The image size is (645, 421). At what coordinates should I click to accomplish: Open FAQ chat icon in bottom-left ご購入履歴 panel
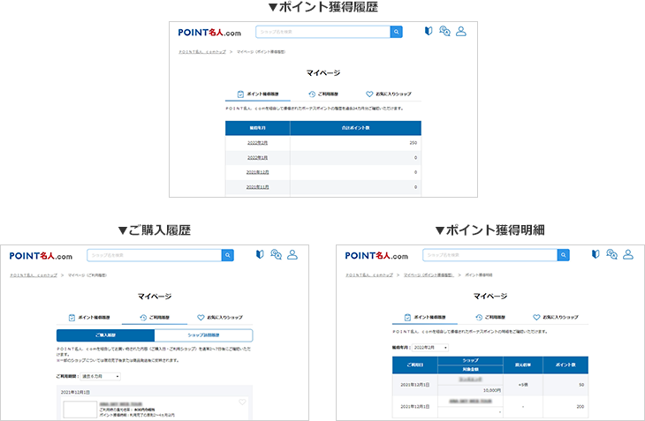(276, 255)
